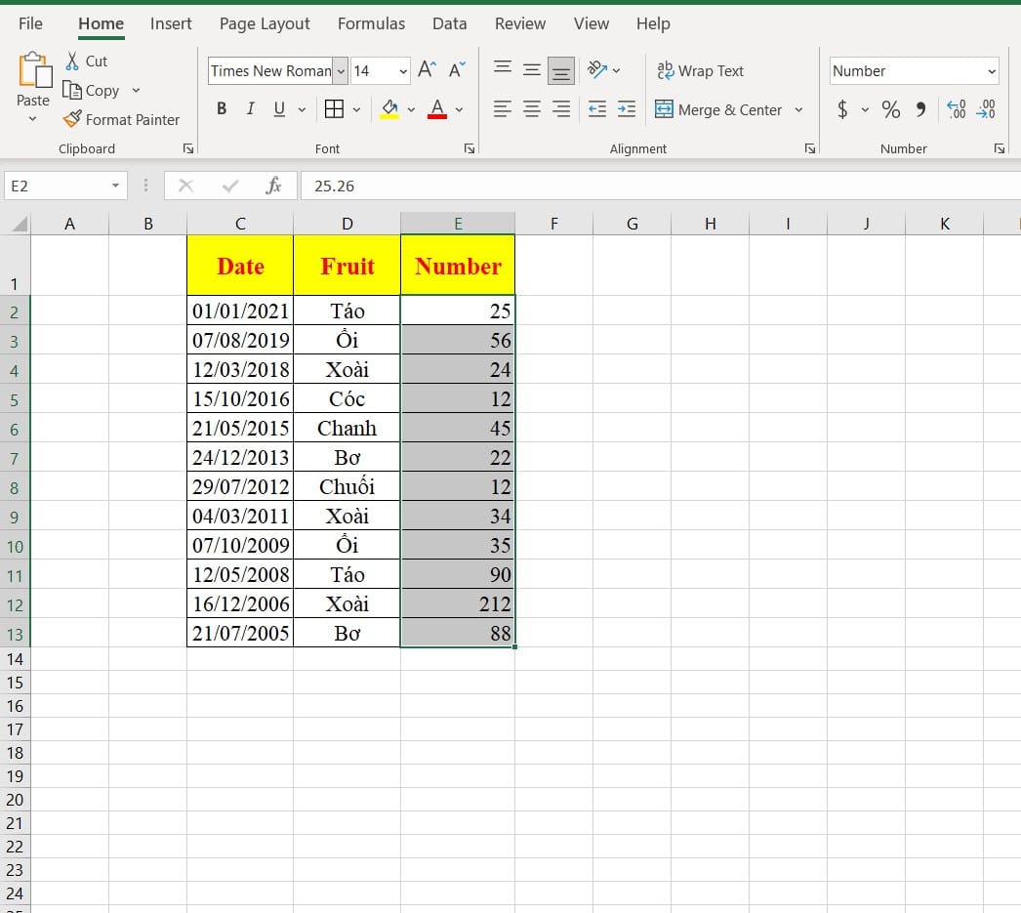1021x913 pixels.
Task: Click the Cut scissors icon
Action: coord(72,62)
